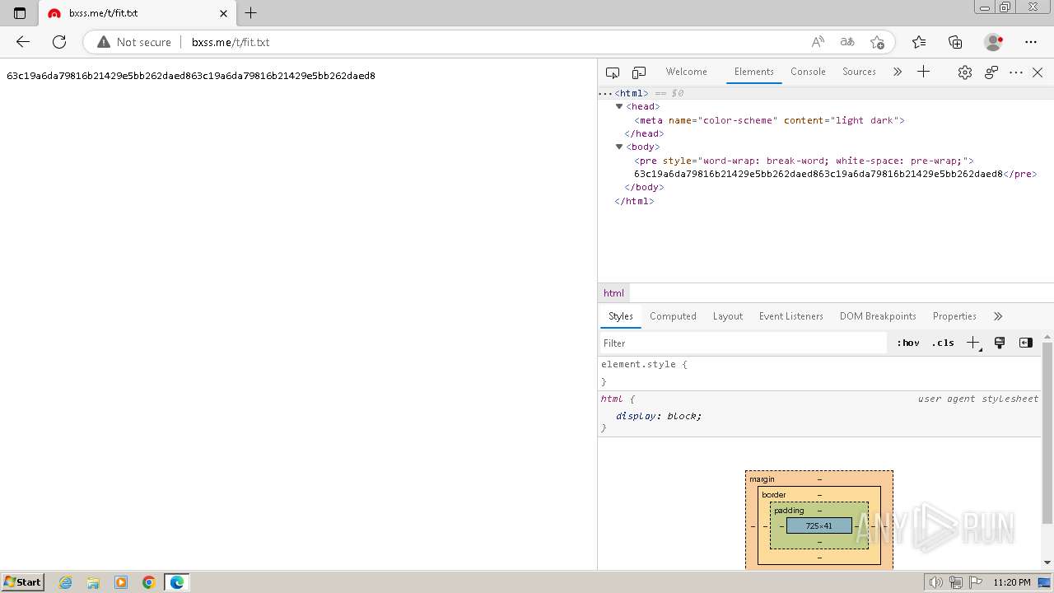Open the translate icon in address bar

847,42
